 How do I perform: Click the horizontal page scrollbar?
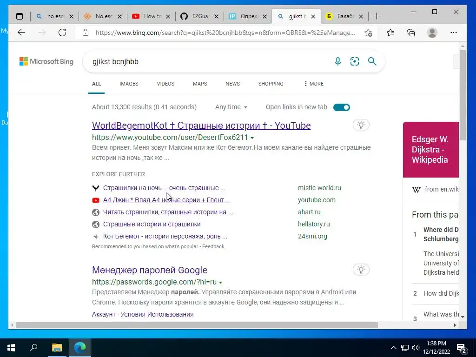pos(197,325)
